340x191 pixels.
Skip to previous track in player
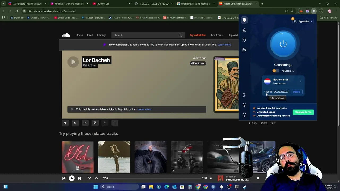point(64,178)
